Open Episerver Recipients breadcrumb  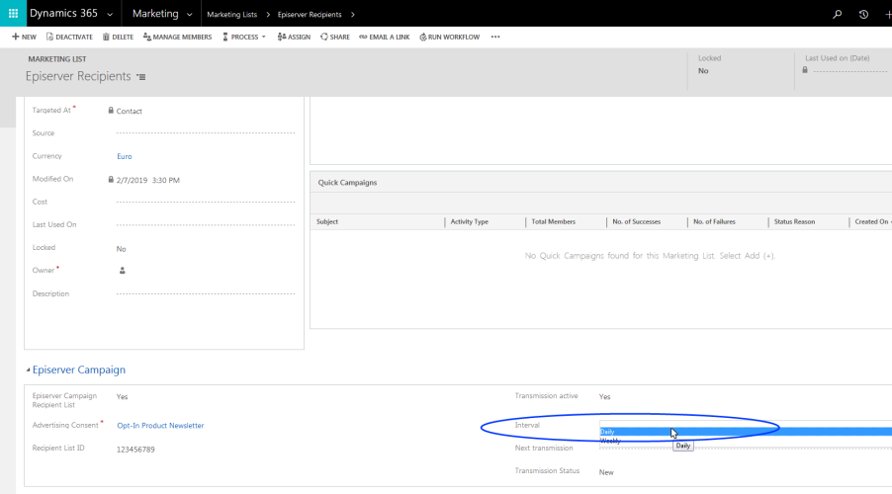click(x=310, y=14)
